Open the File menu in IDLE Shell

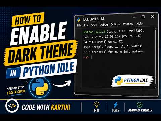coord(79,25)
